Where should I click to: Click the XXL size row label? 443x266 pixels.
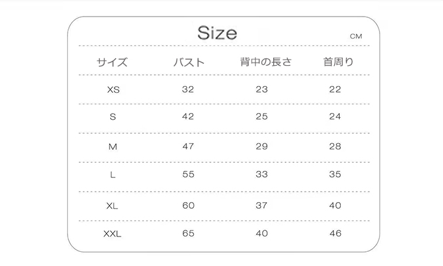click(x=113, y=234)
